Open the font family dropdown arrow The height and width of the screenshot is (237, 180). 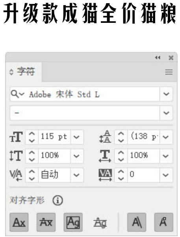point(166,94)
